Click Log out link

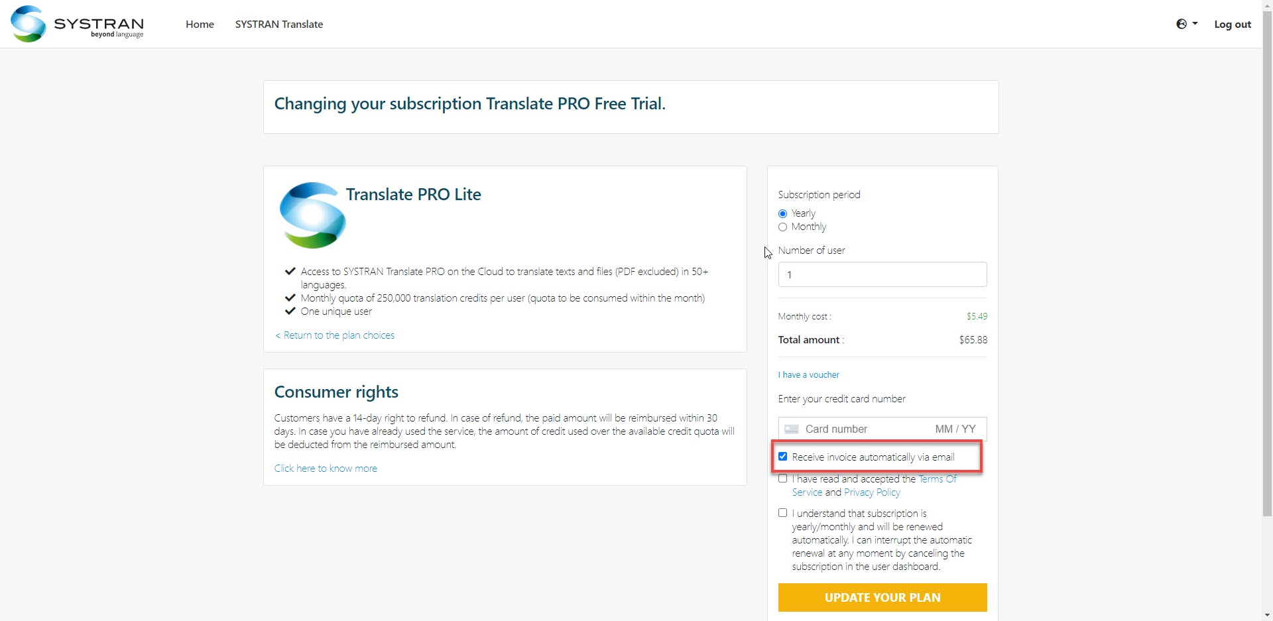(1232, 24)
